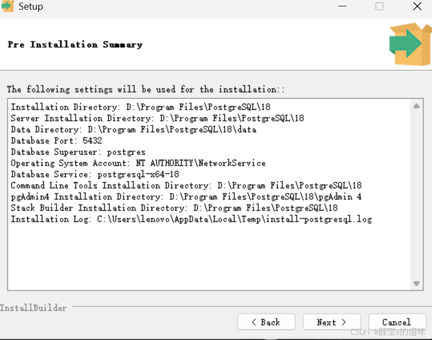Screen dimensions: 432x340
Task: Select Command Line Tools Installation Directory line
Action: coord(186,185)
